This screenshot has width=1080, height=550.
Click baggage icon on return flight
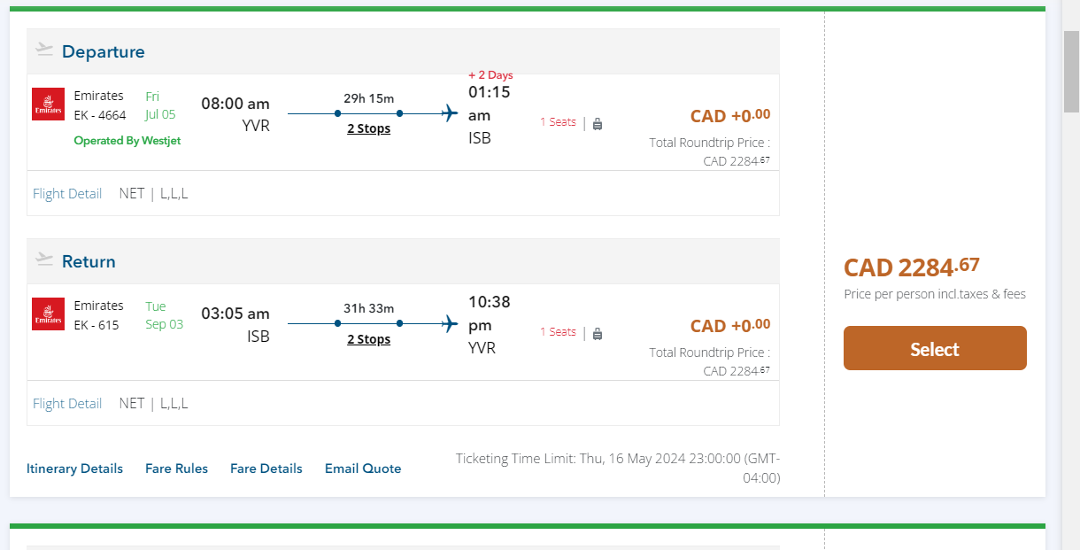pyautogui.click(x=598, y=333)
